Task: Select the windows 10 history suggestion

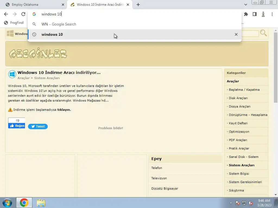Action: tap(135, 34)
